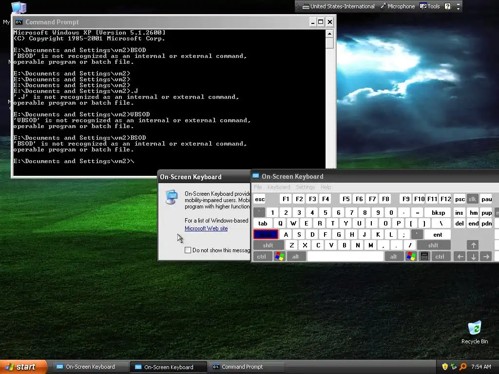Click the number 1 key on keyboard

272,212
